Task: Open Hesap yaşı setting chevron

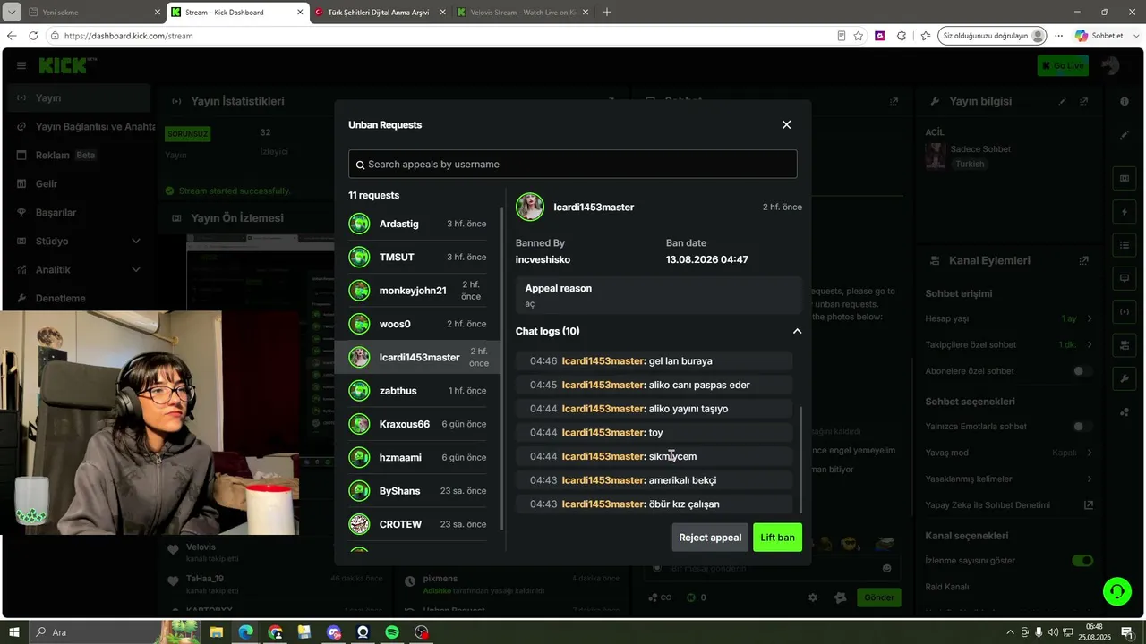Action: click(x=1090, y=318)
